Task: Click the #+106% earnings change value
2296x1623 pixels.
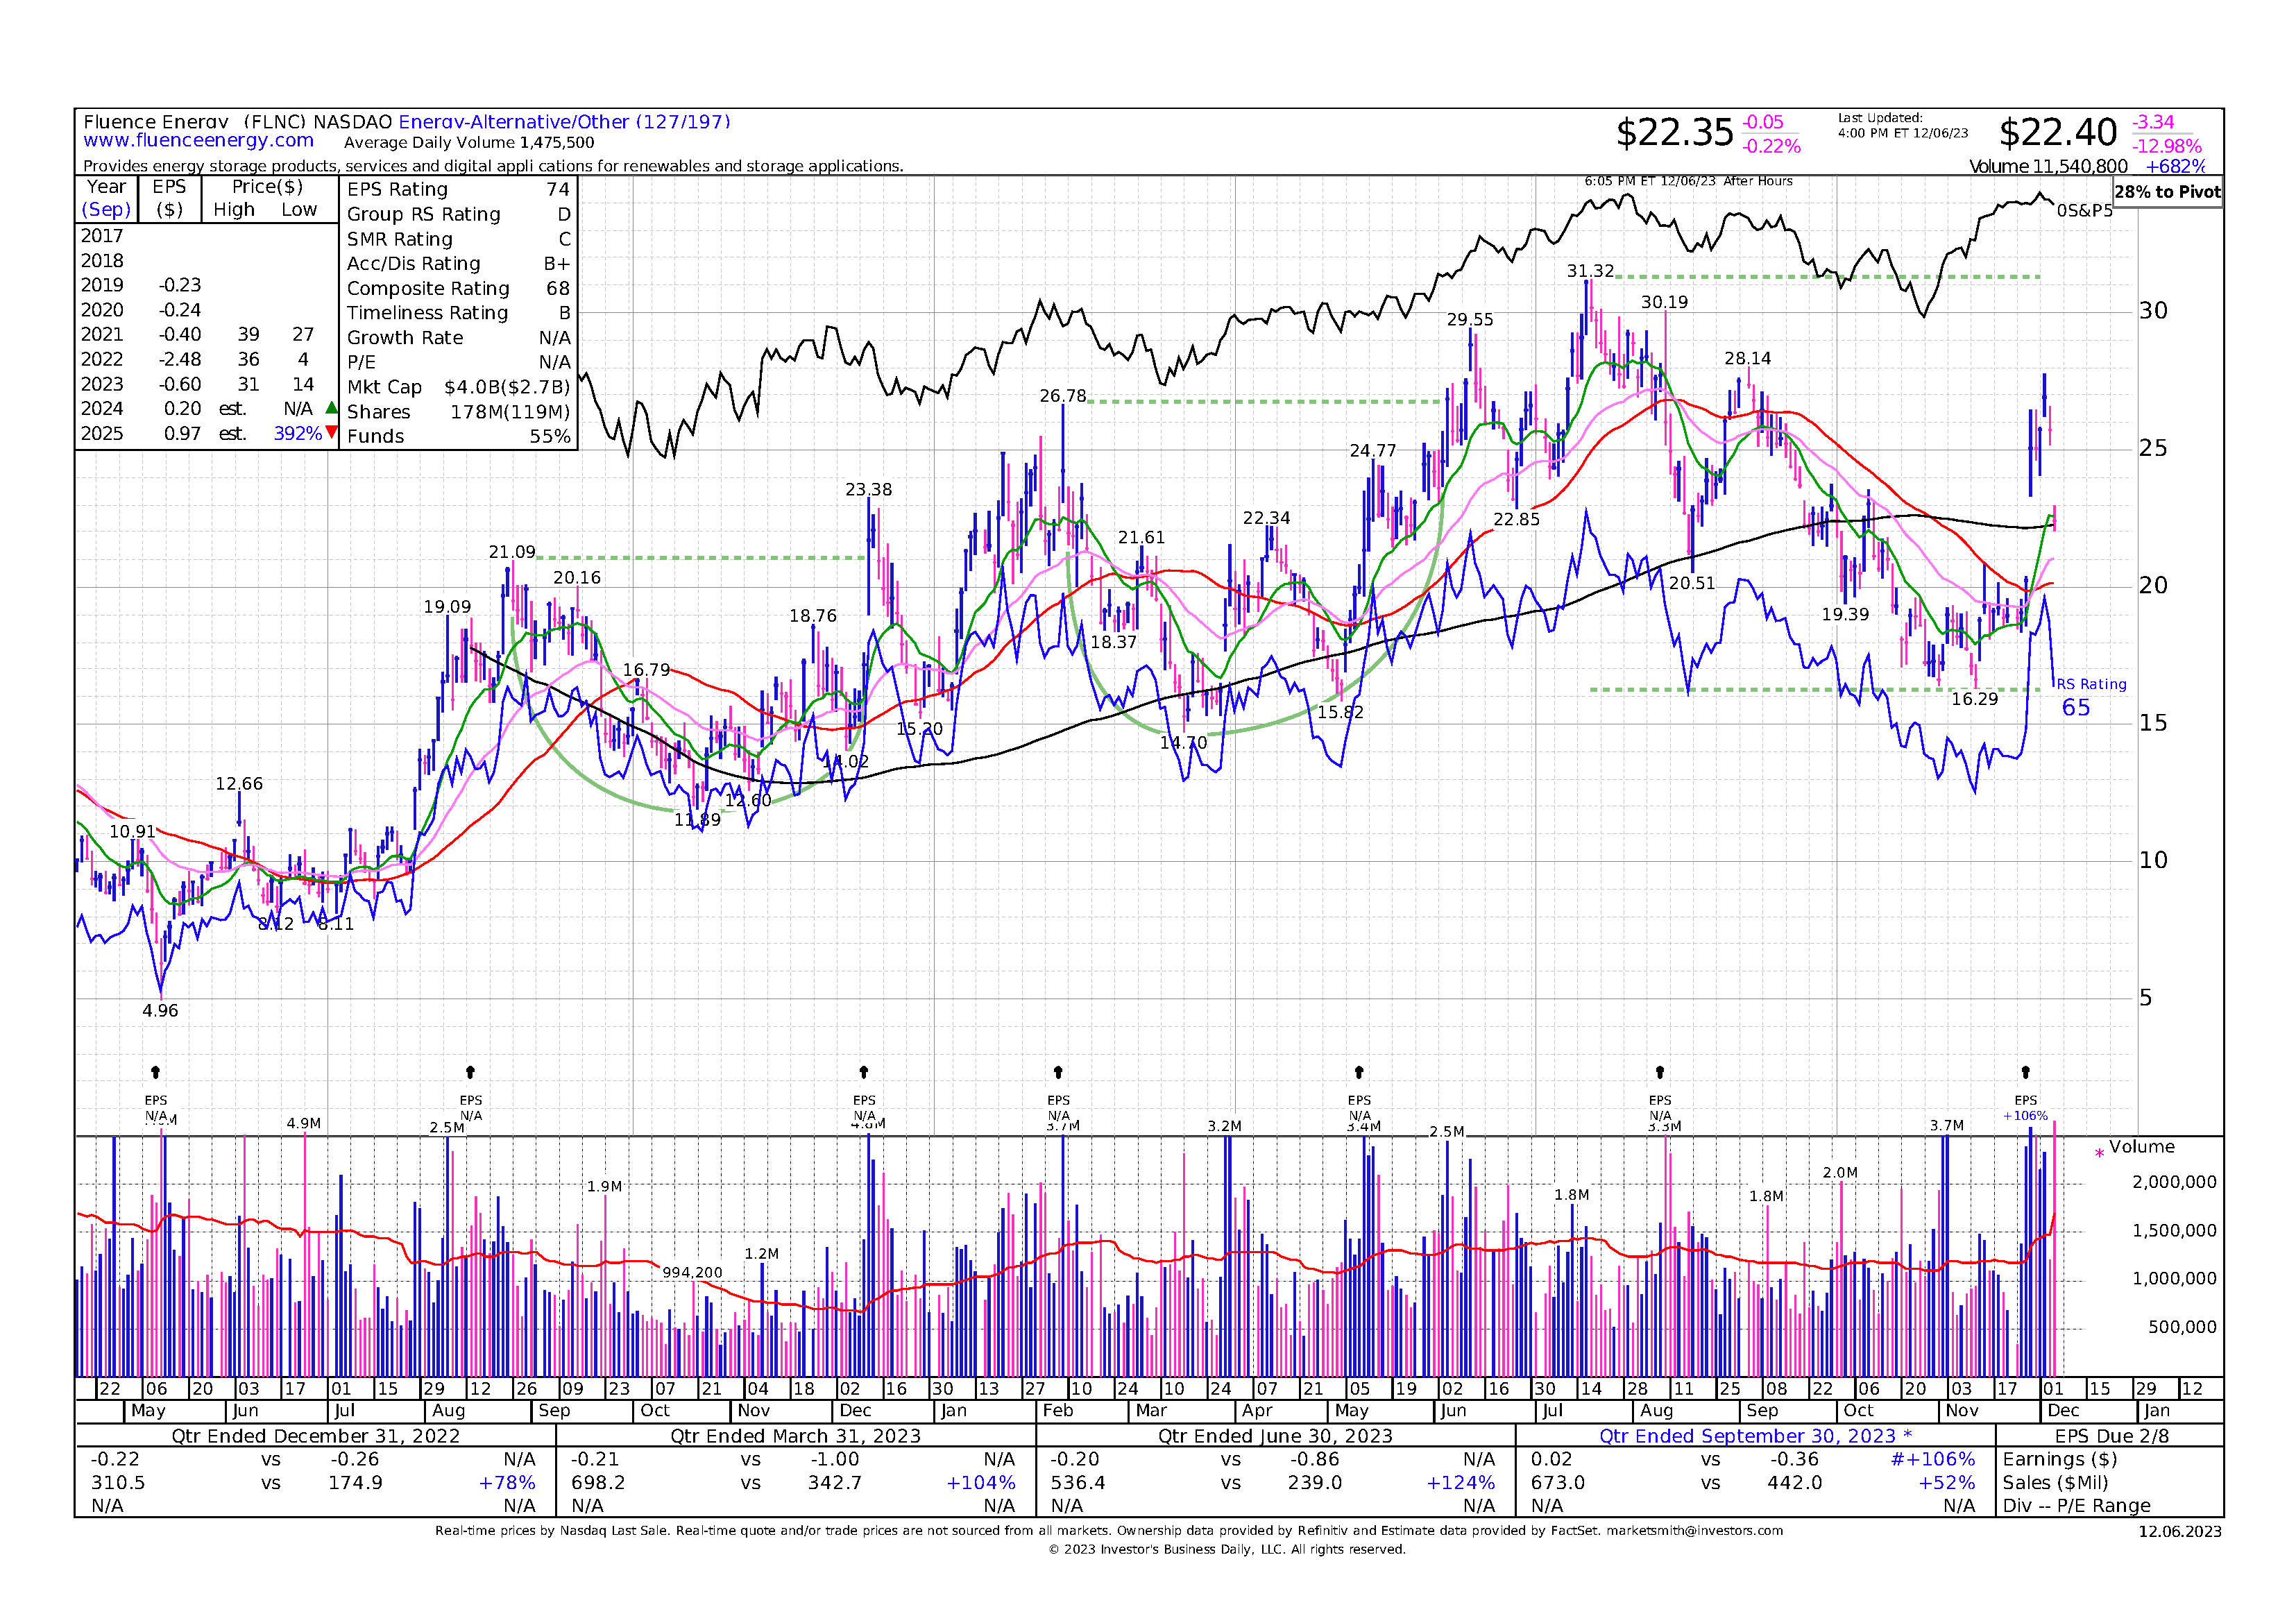Action: point(1932,1460)
